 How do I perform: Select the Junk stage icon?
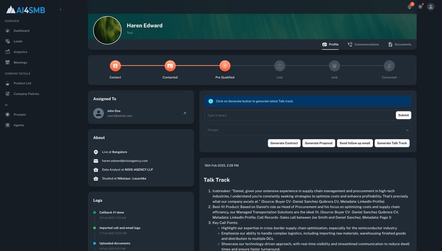coord(334,66)
